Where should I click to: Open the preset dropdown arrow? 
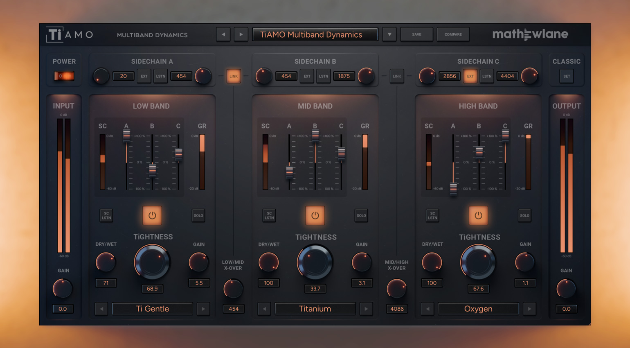[x=389, y=34]
